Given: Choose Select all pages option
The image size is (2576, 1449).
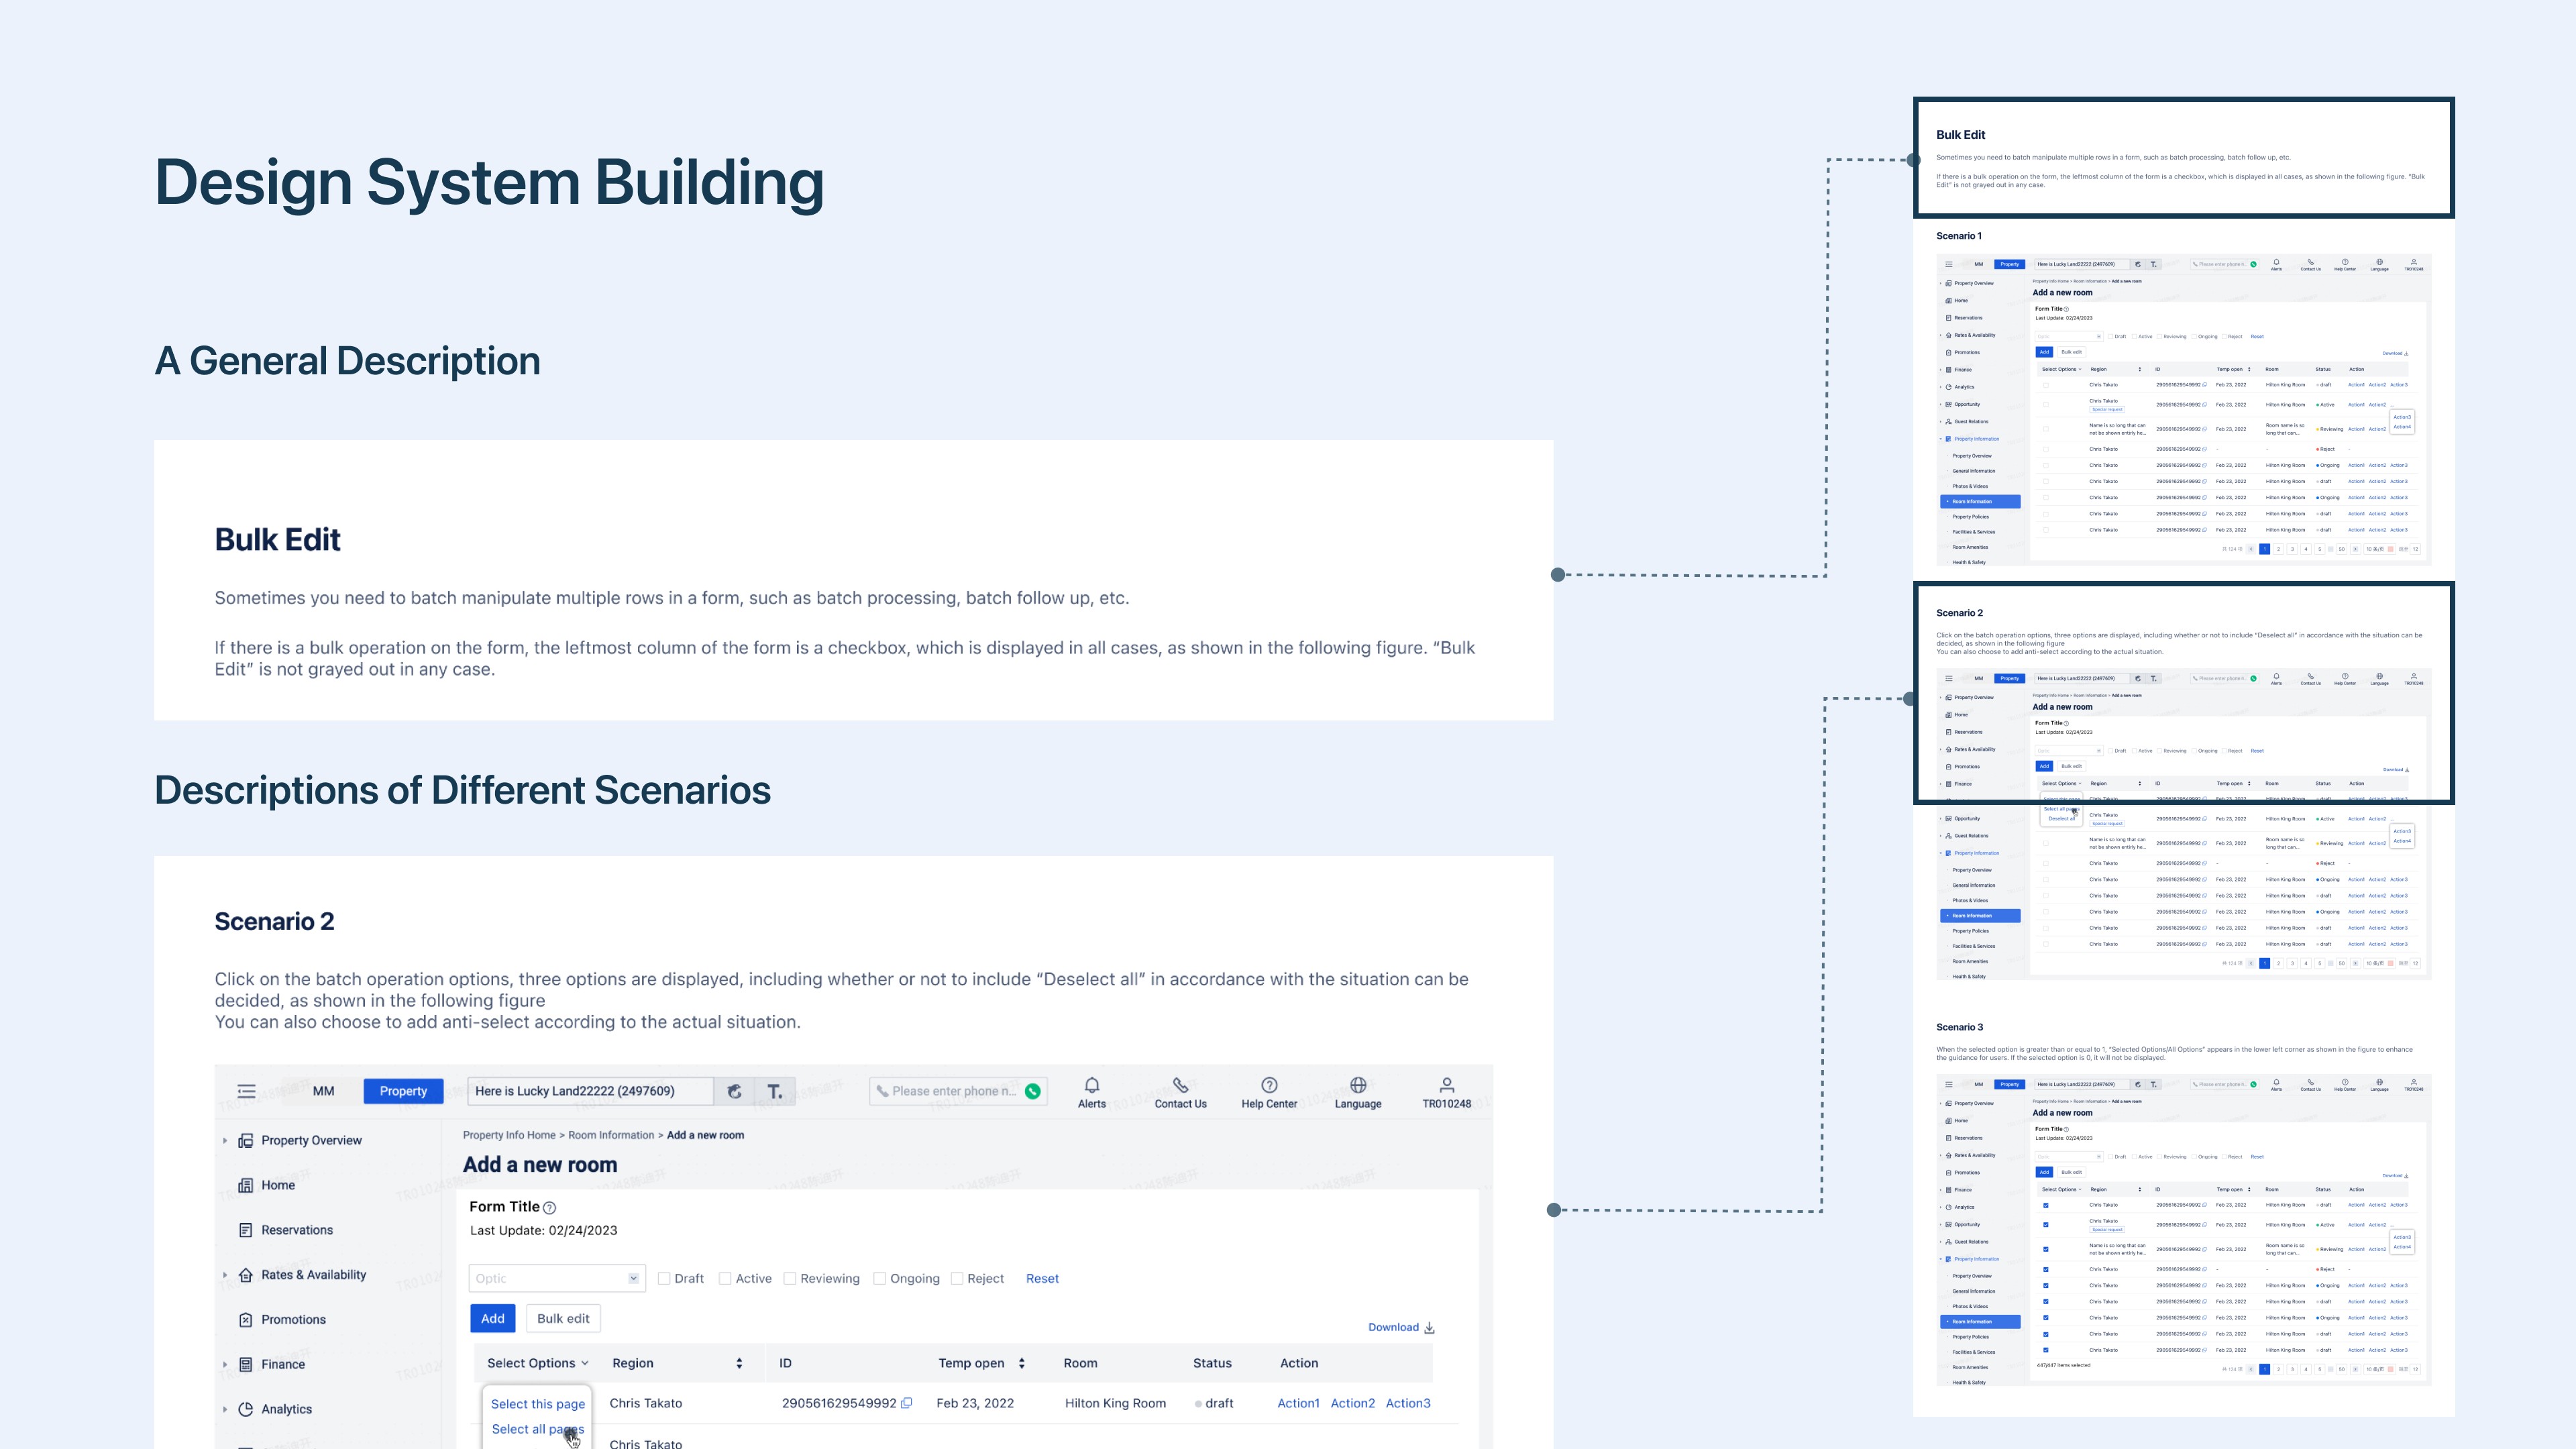Looking at the screenshot, I should pos(537,1429).
